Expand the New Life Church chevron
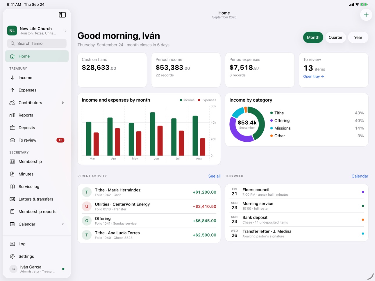Viewport: 375px width, 281px height. pyautogui.click(x=65, y=30)
